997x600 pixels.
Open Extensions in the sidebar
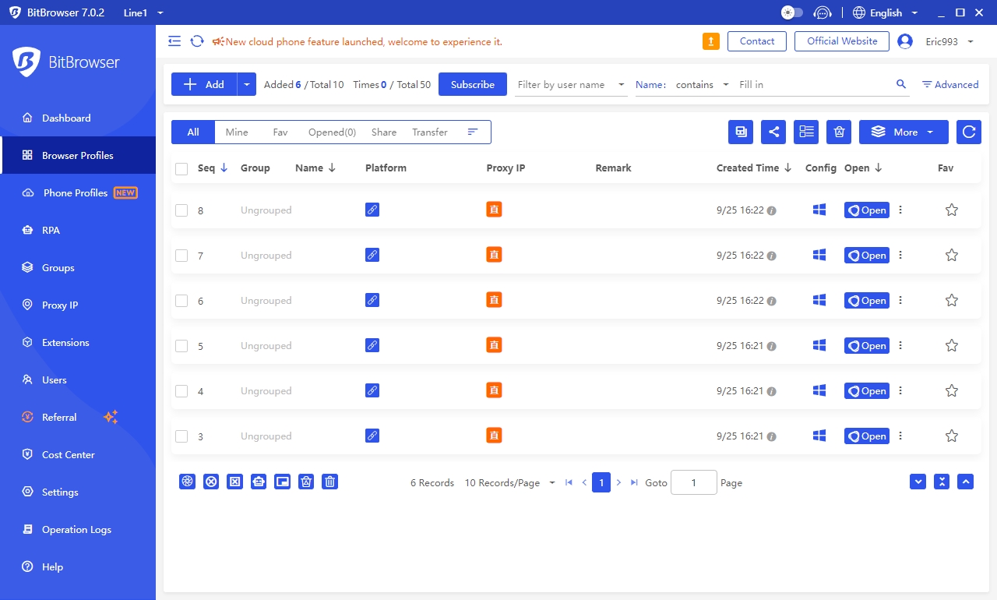point(78,343)
